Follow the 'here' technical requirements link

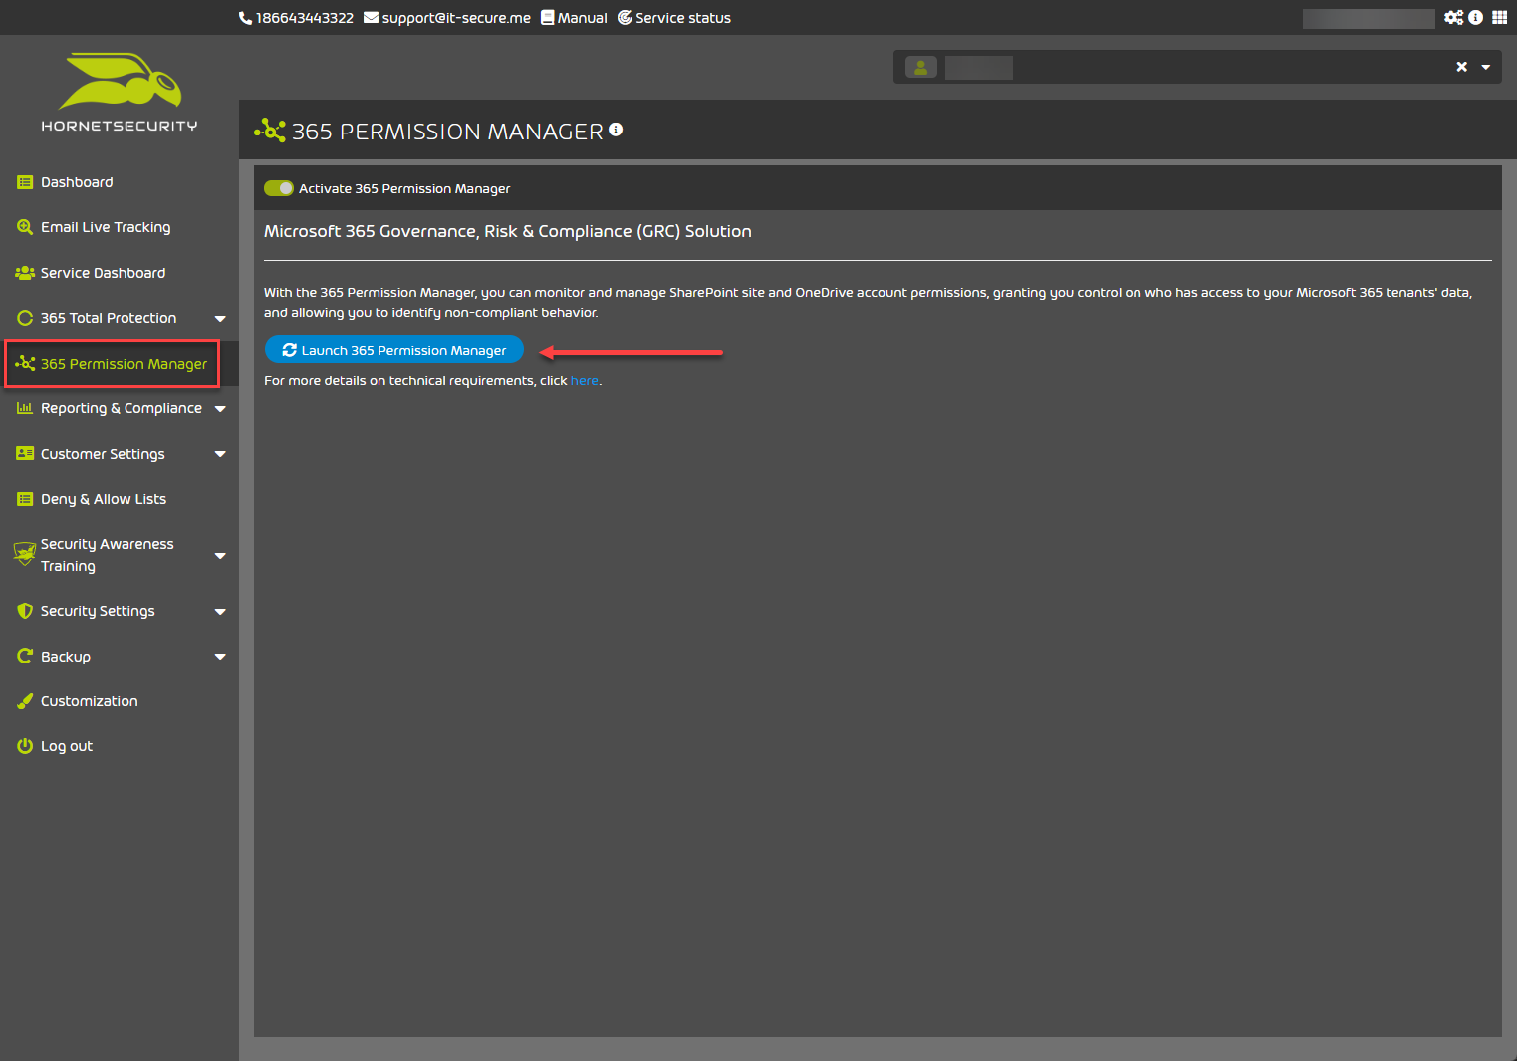click(585, 381)
